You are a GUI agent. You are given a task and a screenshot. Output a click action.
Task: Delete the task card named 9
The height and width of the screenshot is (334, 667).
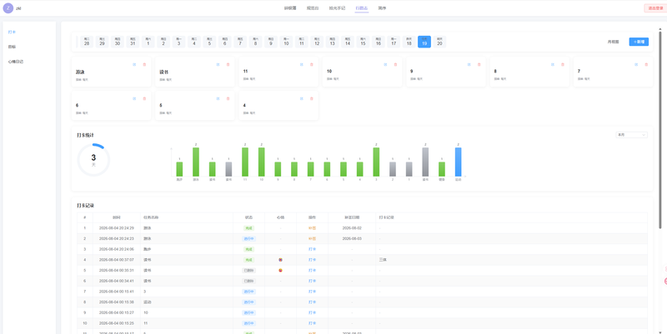[x=479, y=65]
